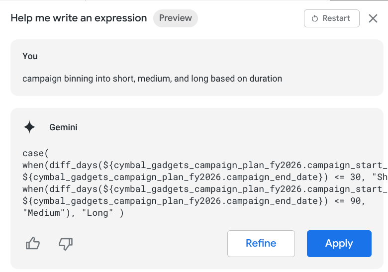Refine the generated expression
Image resolution: width=388 pixels, height=272 pixels.
tap(261, 243)
